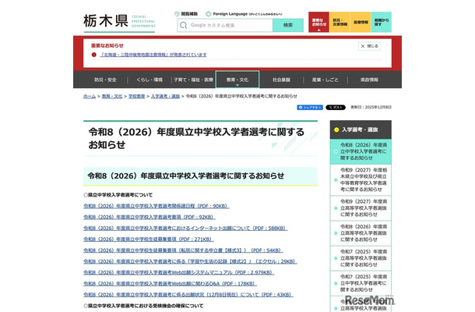475x312 pixels.
Task: Open the 県政情報 navigation menu
Action: point(369,80)
